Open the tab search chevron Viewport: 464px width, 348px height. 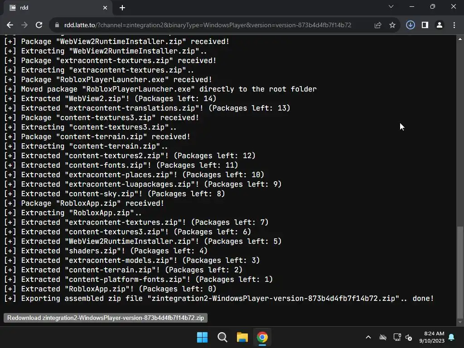point(391,6)
